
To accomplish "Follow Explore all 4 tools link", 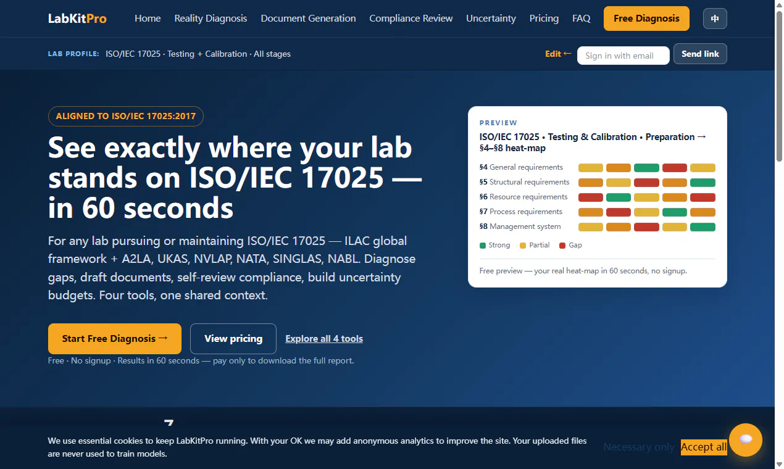I will [324, 338].
